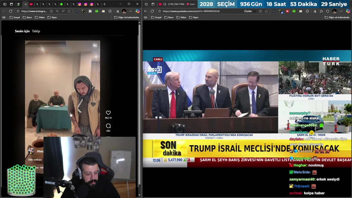This screenshot has width=352, height=198.
Task: Click Özetle button in YouTube address bar
Action: coord(248,11)
